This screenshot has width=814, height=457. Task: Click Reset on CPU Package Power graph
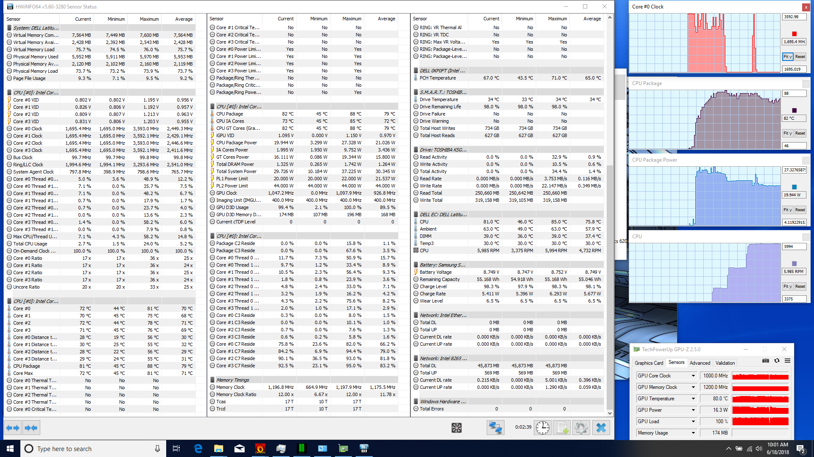click(x=800, y=210)
